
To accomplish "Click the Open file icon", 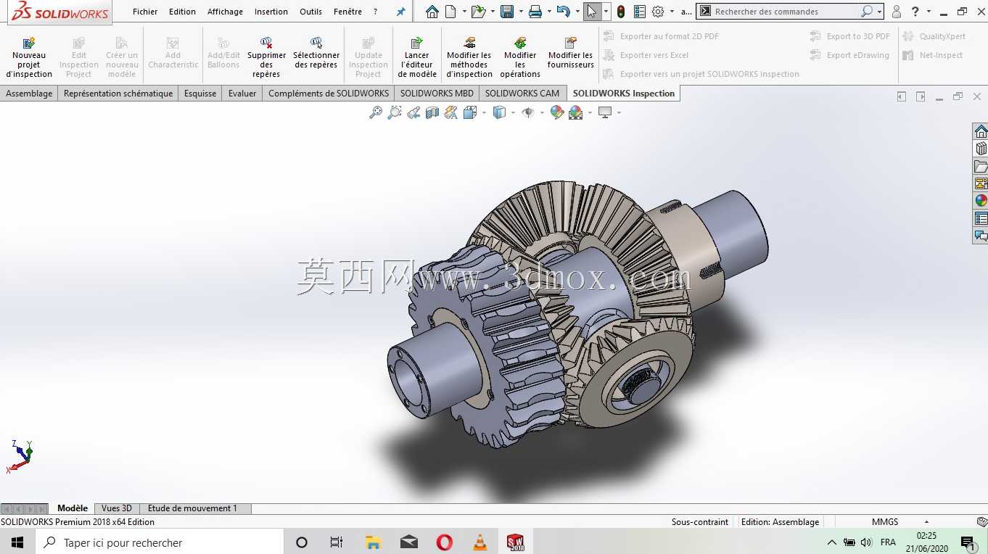I will point(477,12).
